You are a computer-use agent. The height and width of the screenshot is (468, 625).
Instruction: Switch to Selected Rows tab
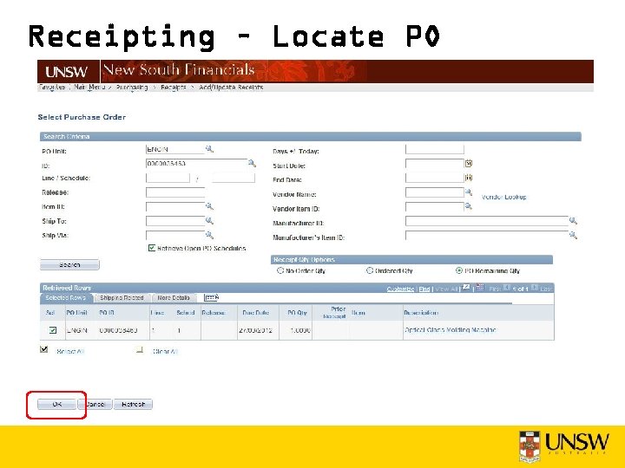point(66,297)
